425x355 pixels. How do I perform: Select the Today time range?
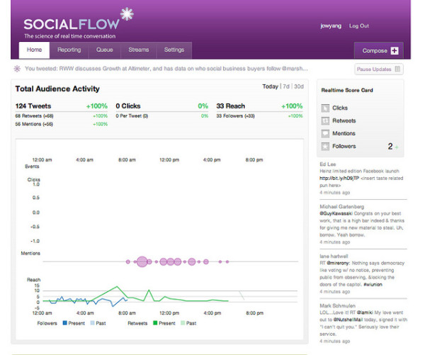(270, 87)
